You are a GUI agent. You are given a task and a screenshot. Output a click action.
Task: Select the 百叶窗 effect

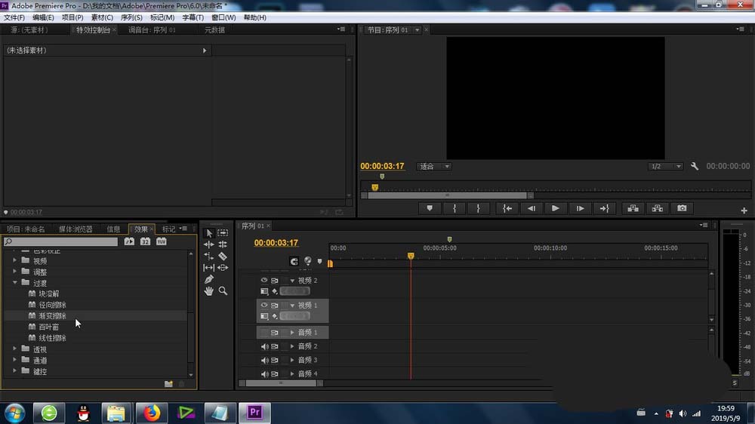click(x=48, y=327)
